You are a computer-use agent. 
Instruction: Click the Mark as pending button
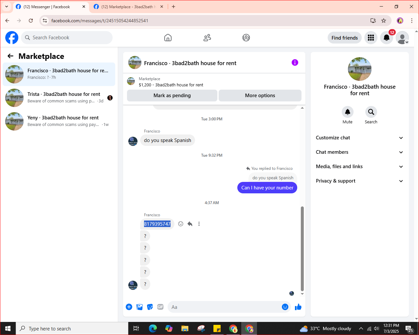click(x=172, y=96)
